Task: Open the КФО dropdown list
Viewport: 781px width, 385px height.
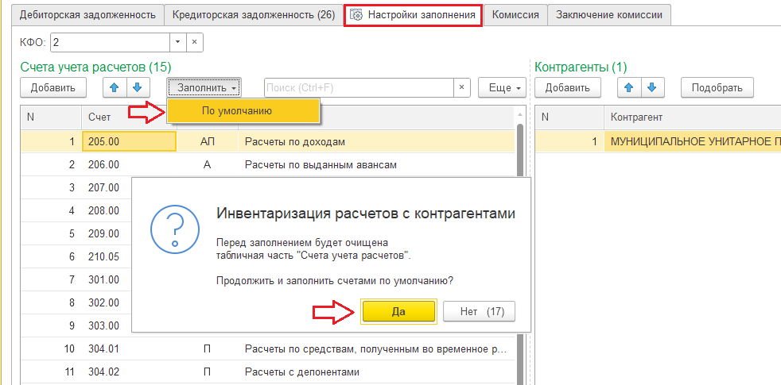Action: (178, 42)
